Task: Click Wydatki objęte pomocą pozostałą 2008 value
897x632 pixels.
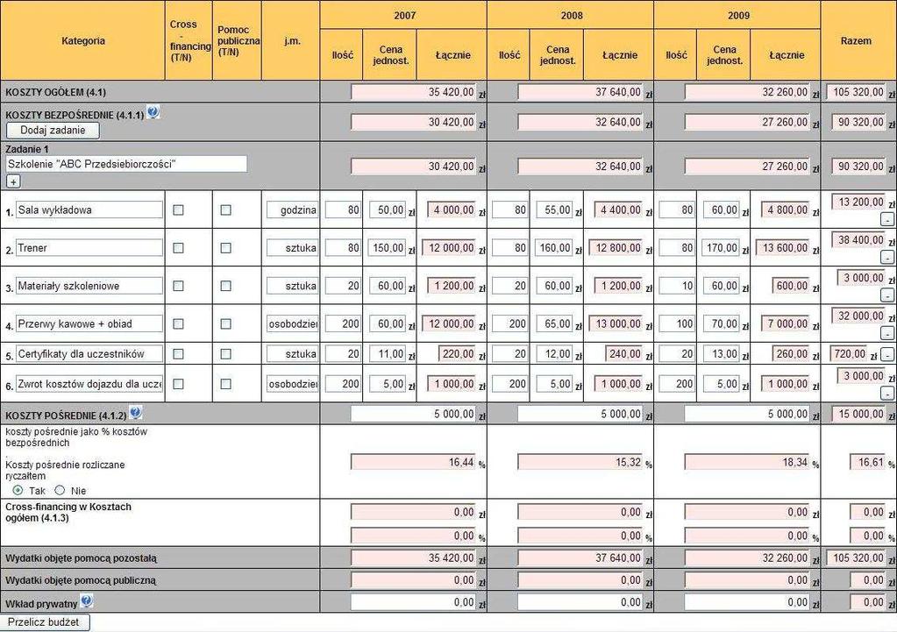Action: click(x=580, y=557)
